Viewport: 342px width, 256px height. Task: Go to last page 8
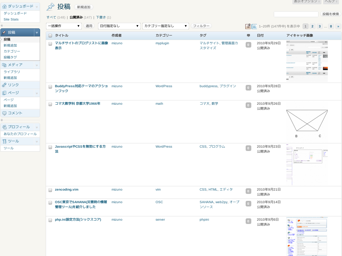pyautogui.click(x=331, y=26)
